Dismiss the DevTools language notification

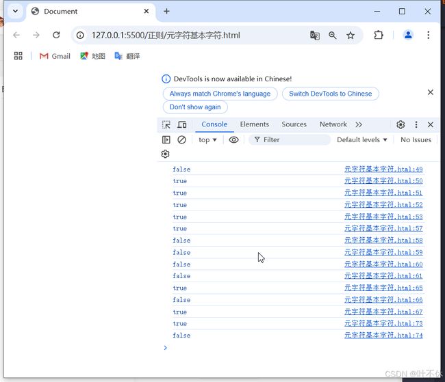430,92
